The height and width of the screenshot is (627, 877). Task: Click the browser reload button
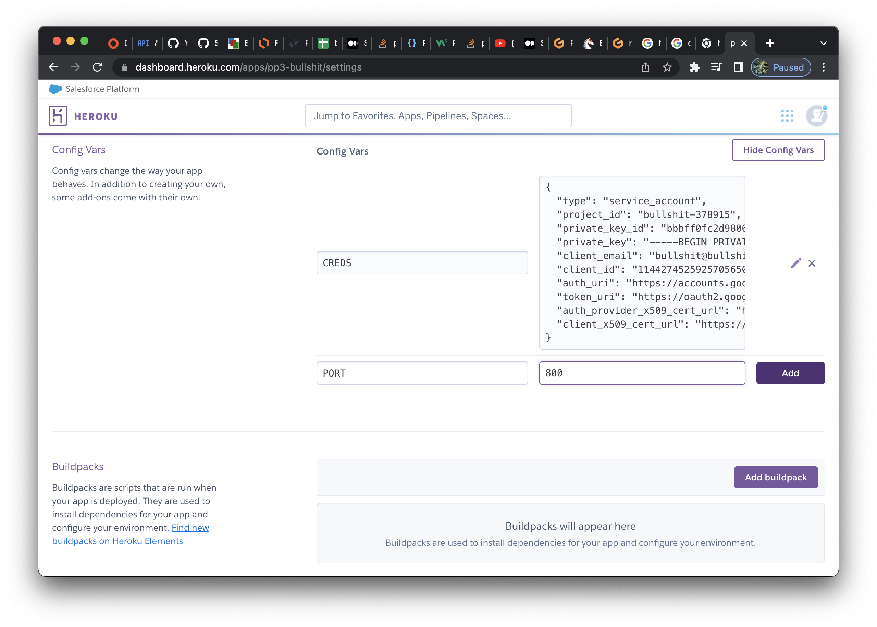[98, 67]
